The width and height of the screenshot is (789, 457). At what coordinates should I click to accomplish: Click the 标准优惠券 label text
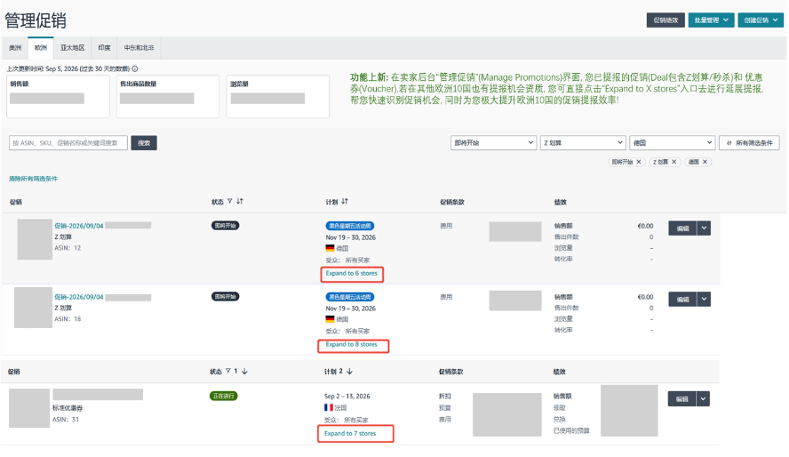coord(68,408)
